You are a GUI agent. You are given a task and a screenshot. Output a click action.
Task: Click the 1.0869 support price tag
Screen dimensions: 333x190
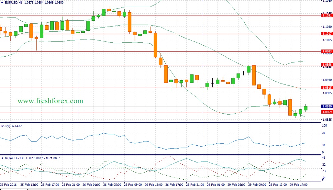[x=327, y=112]
